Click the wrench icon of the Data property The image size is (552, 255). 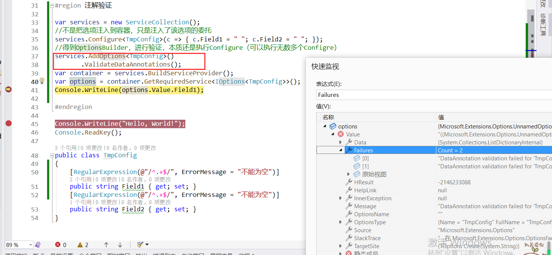click(348, 142)
